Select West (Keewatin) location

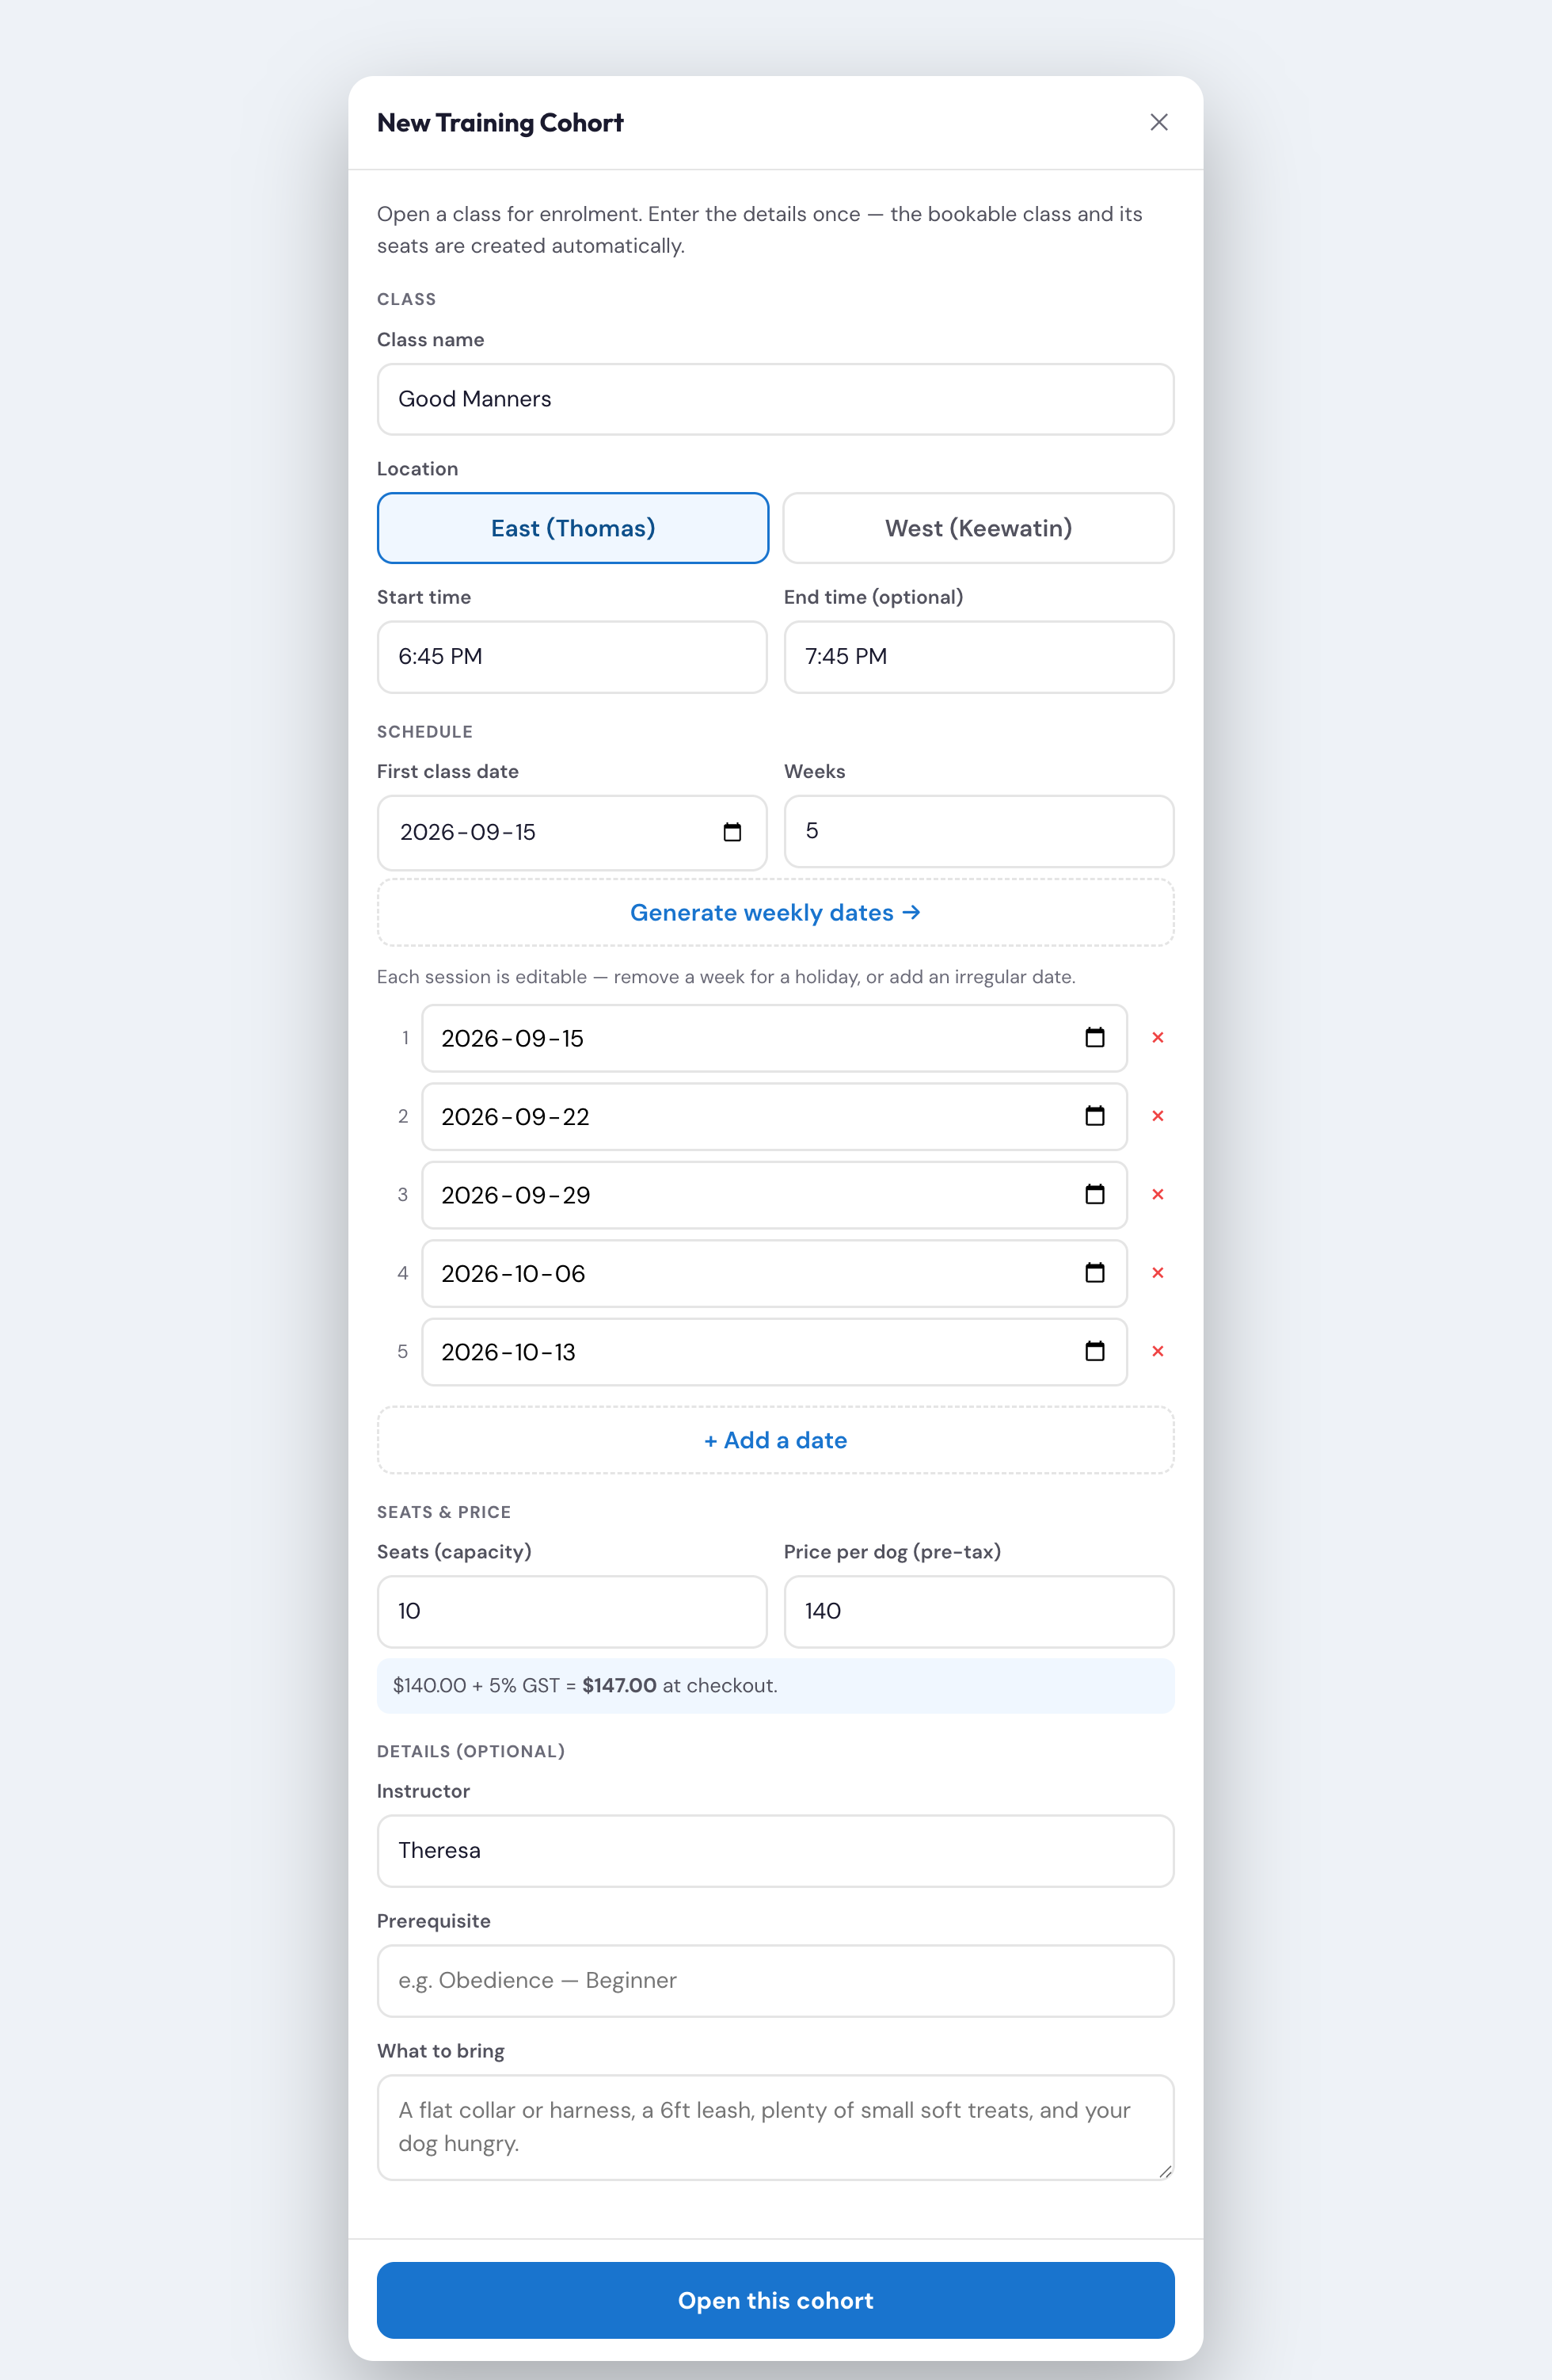[x=979, y=528]
